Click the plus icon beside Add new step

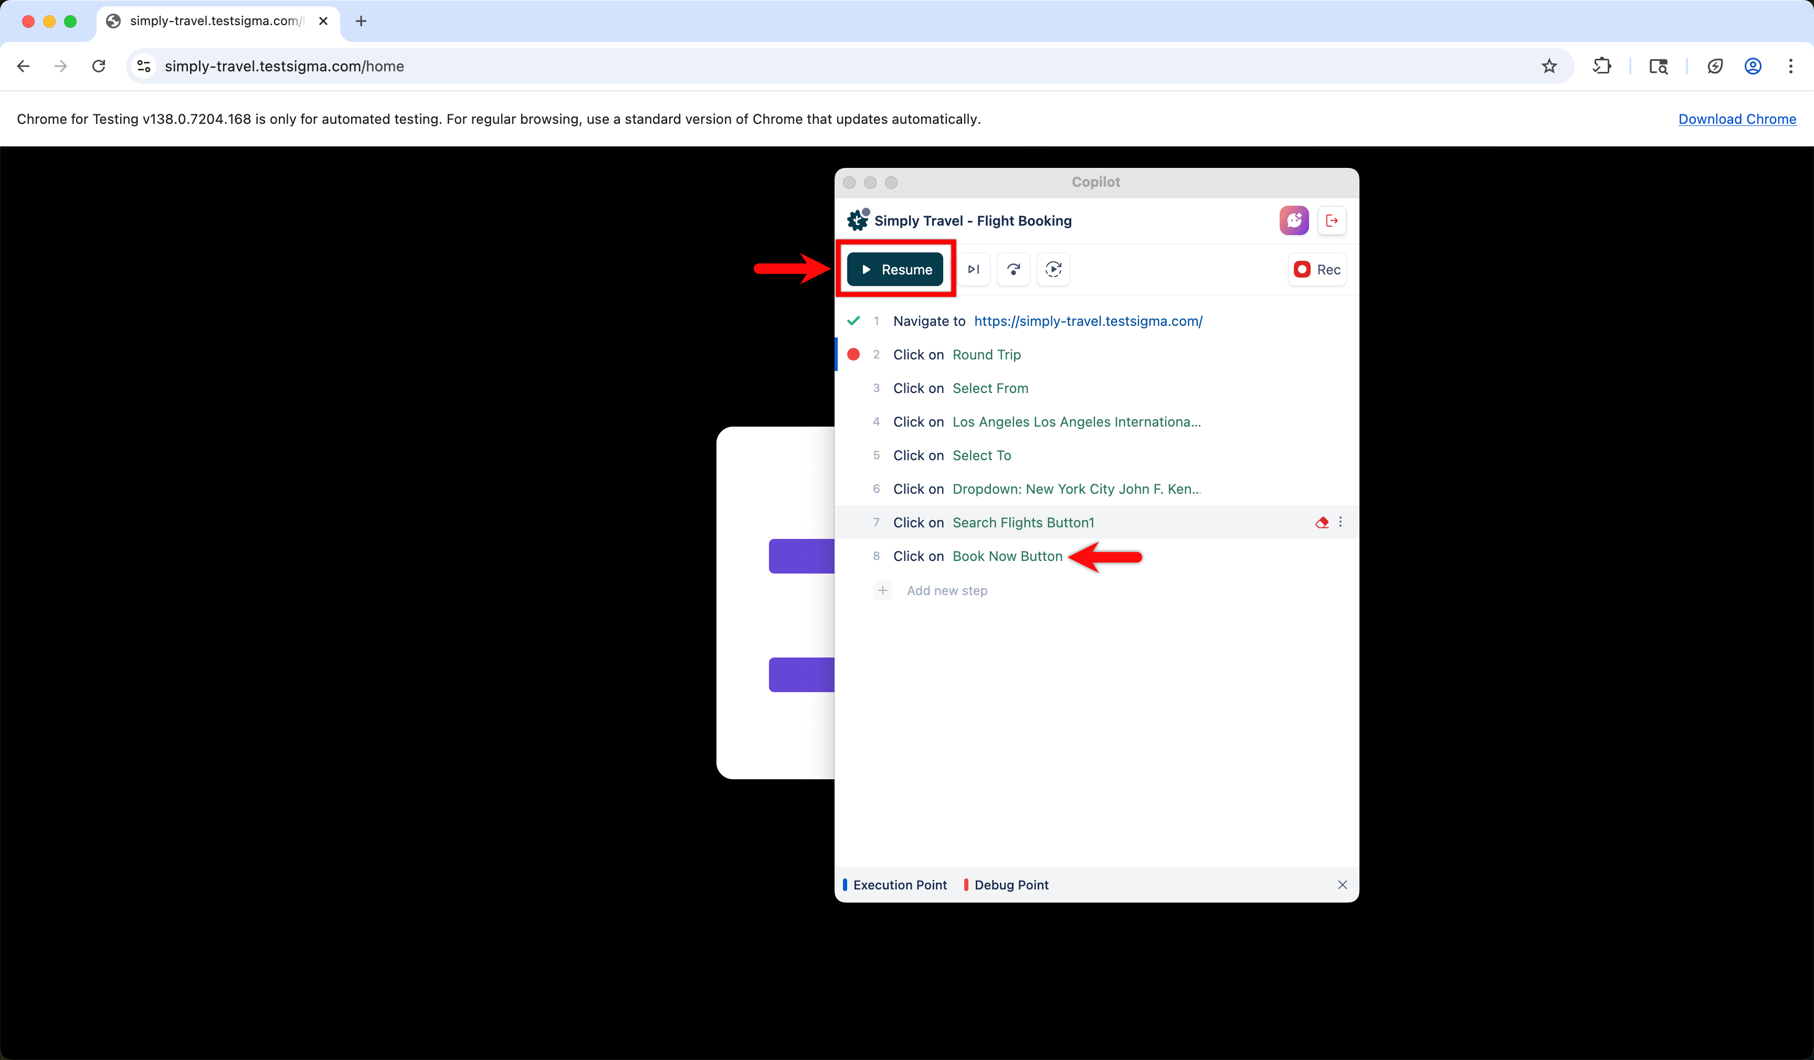pos(882,590)
